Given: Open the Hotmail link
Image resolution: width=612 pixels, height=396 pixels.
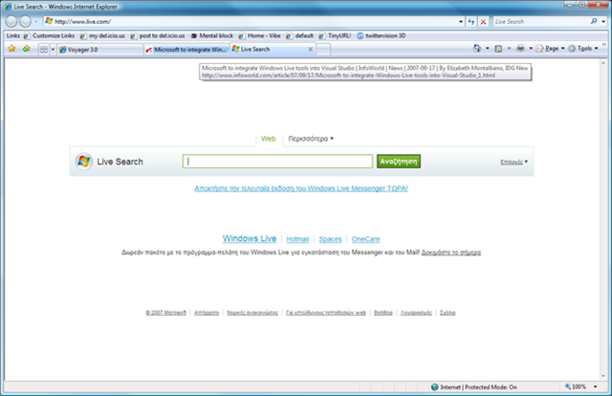Looking at the screenshot, I should point(297,239).
